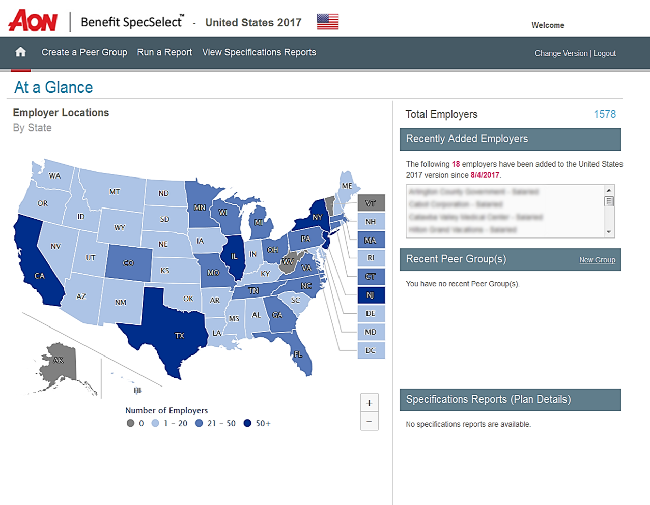650x505 pixels.
Task: Select Missouri on the map
Action: click(x=213, y=272)
